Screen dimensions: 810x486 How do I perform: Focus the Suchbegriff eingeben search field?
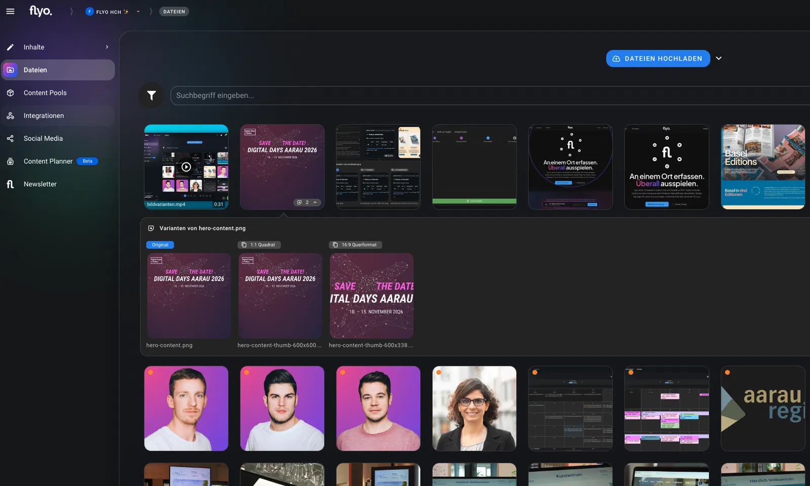click(490, 96)
